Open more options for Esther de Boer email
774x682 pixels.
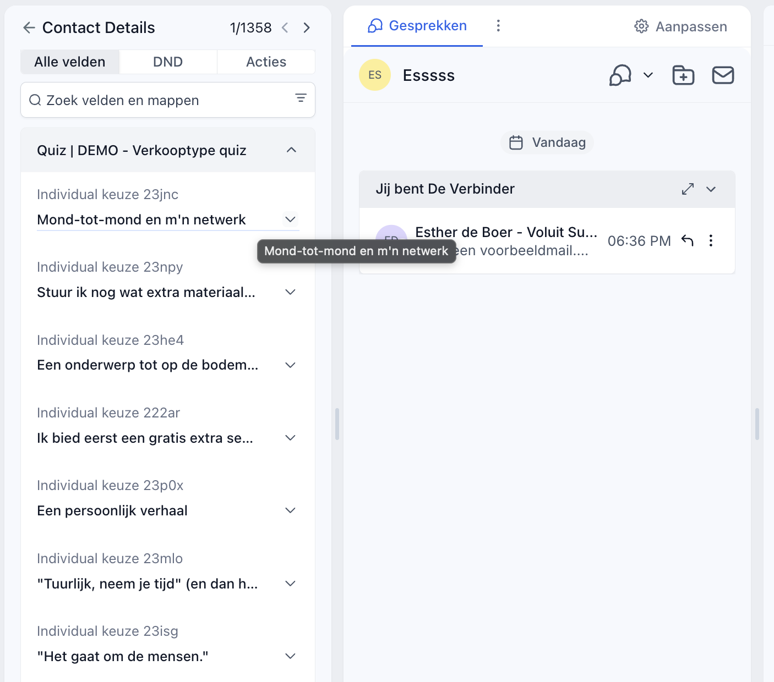tap(711, 240)
